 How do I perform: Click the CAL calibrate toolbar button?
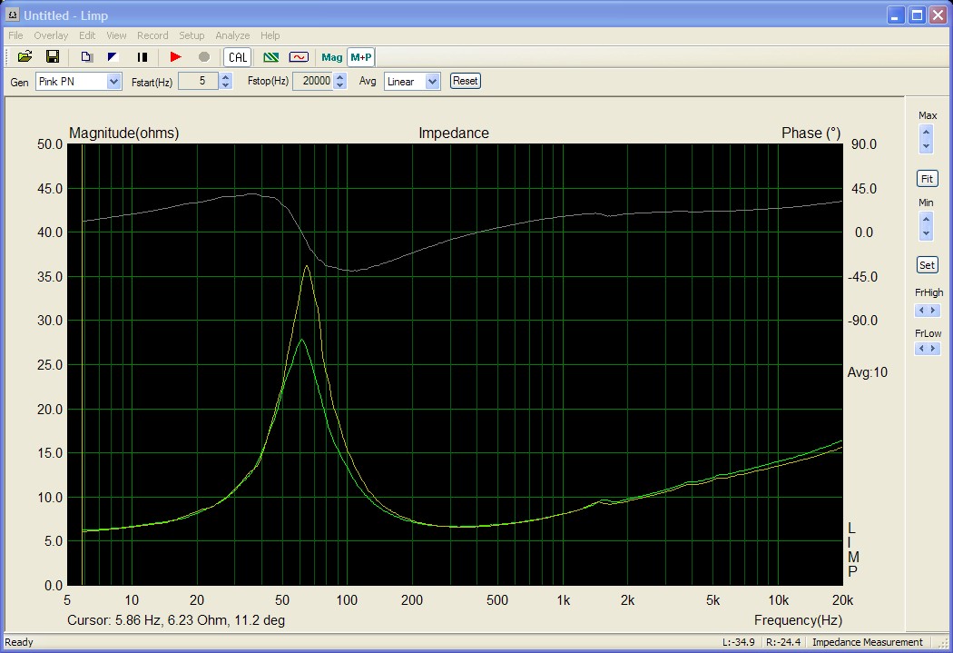pos(238,57)
